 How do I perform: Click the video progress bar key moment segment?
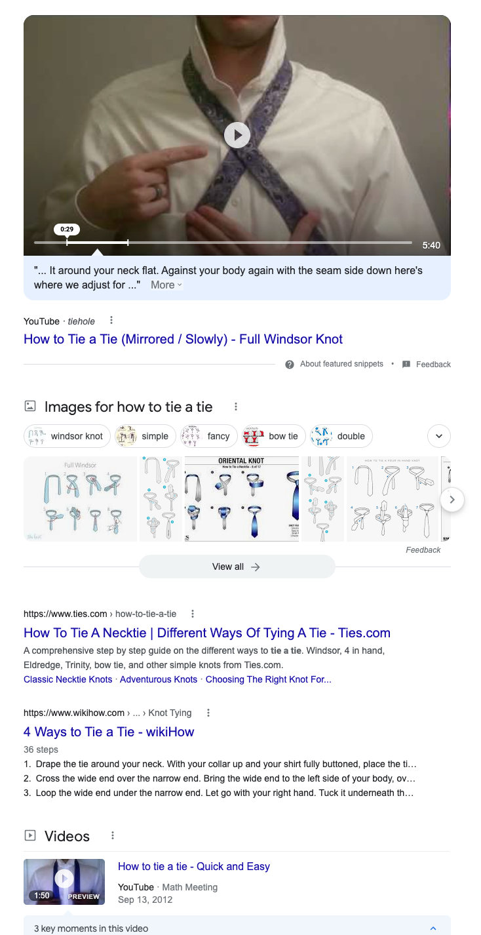point(97,243)
